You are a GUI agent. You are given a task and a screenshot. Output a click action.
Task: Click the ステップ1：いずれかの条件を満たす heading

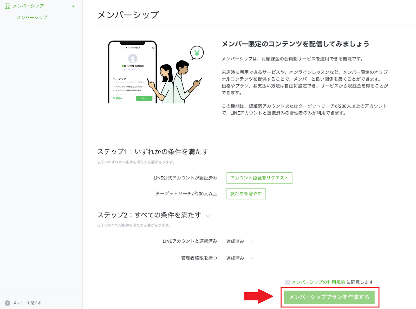pos(153,152)
